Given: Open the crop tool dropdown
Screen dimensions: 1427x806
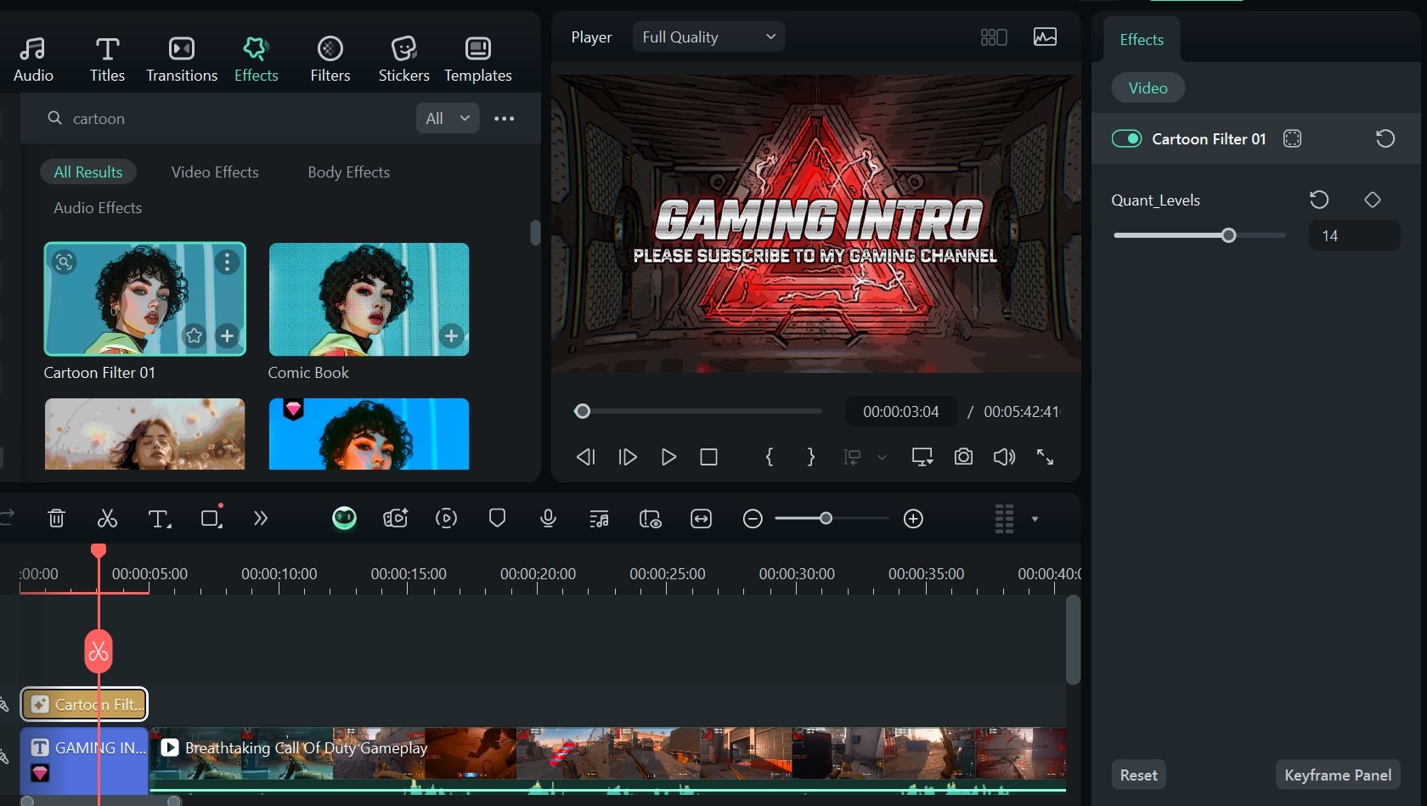Looking at the screenshot, I should 212,517.
